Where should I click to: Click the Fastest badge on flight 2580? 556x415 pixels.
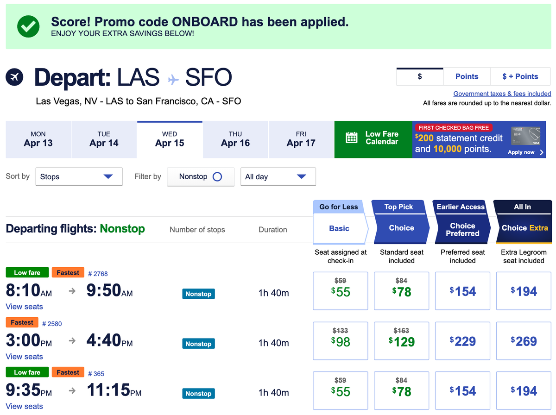click(22, 322)
